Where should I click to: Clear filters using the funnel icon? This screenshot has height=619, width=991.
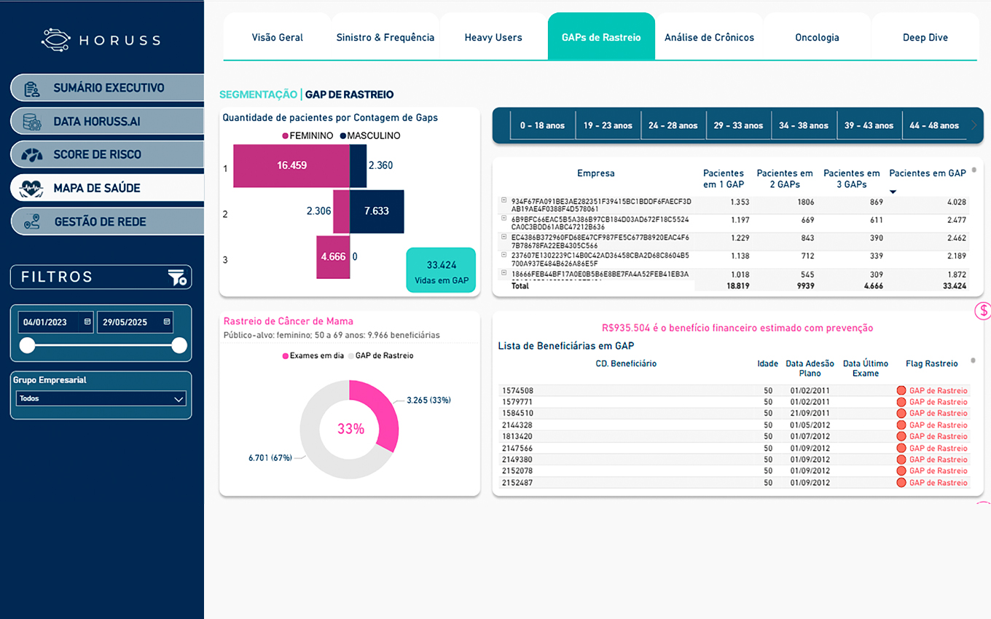click(177, 277)
